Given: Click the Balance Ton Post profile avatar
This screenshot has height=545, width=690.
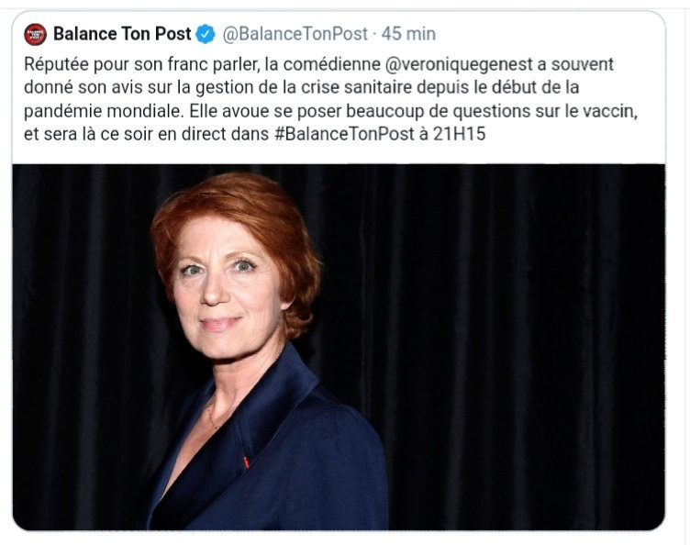Looking at the screenshot, I should 35,35.
